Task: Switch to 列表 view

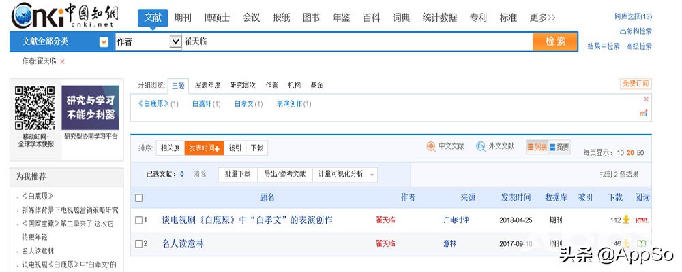Action: [537, 148]
